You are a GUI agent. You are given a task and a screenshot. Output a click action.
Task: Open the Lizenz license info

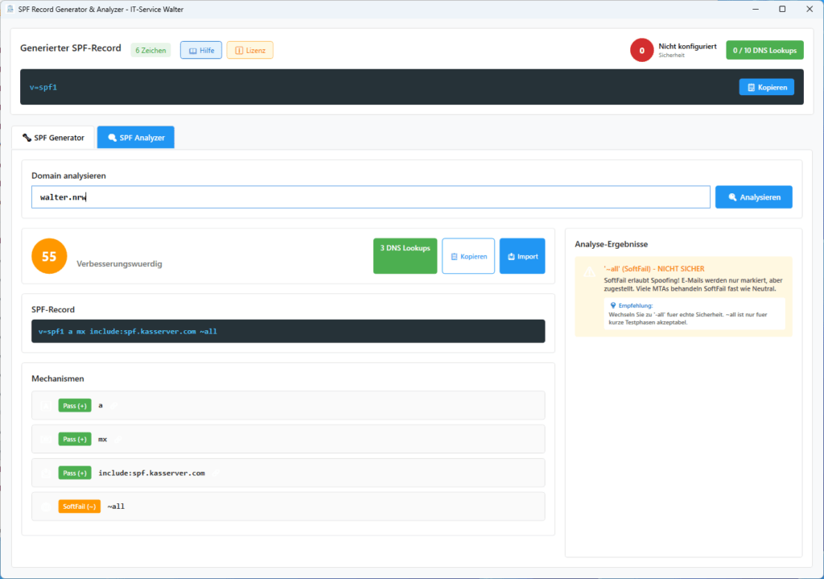click(x=249, y=50)
